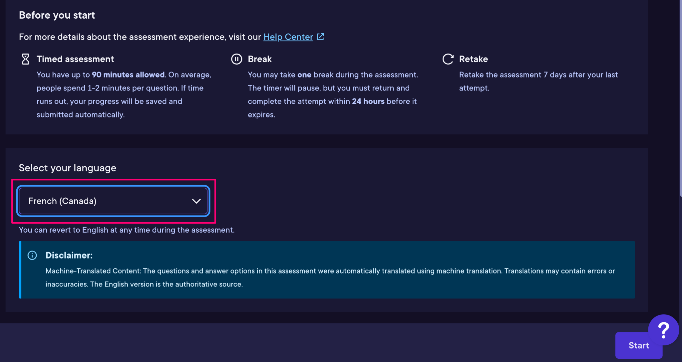Image resolution: width=682 pixels, height=362 pixels.
Task: Click the 24 hours bold text
Action: tap(368, 101)
